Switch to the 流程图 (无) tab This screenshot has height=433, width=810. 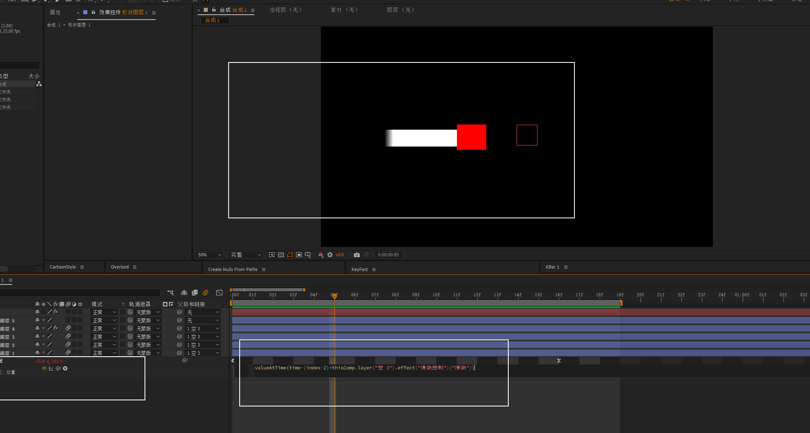(x=285, y=10)
